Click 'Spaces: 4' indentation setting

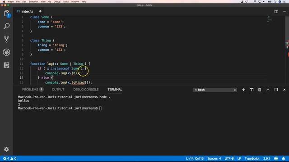214,158
